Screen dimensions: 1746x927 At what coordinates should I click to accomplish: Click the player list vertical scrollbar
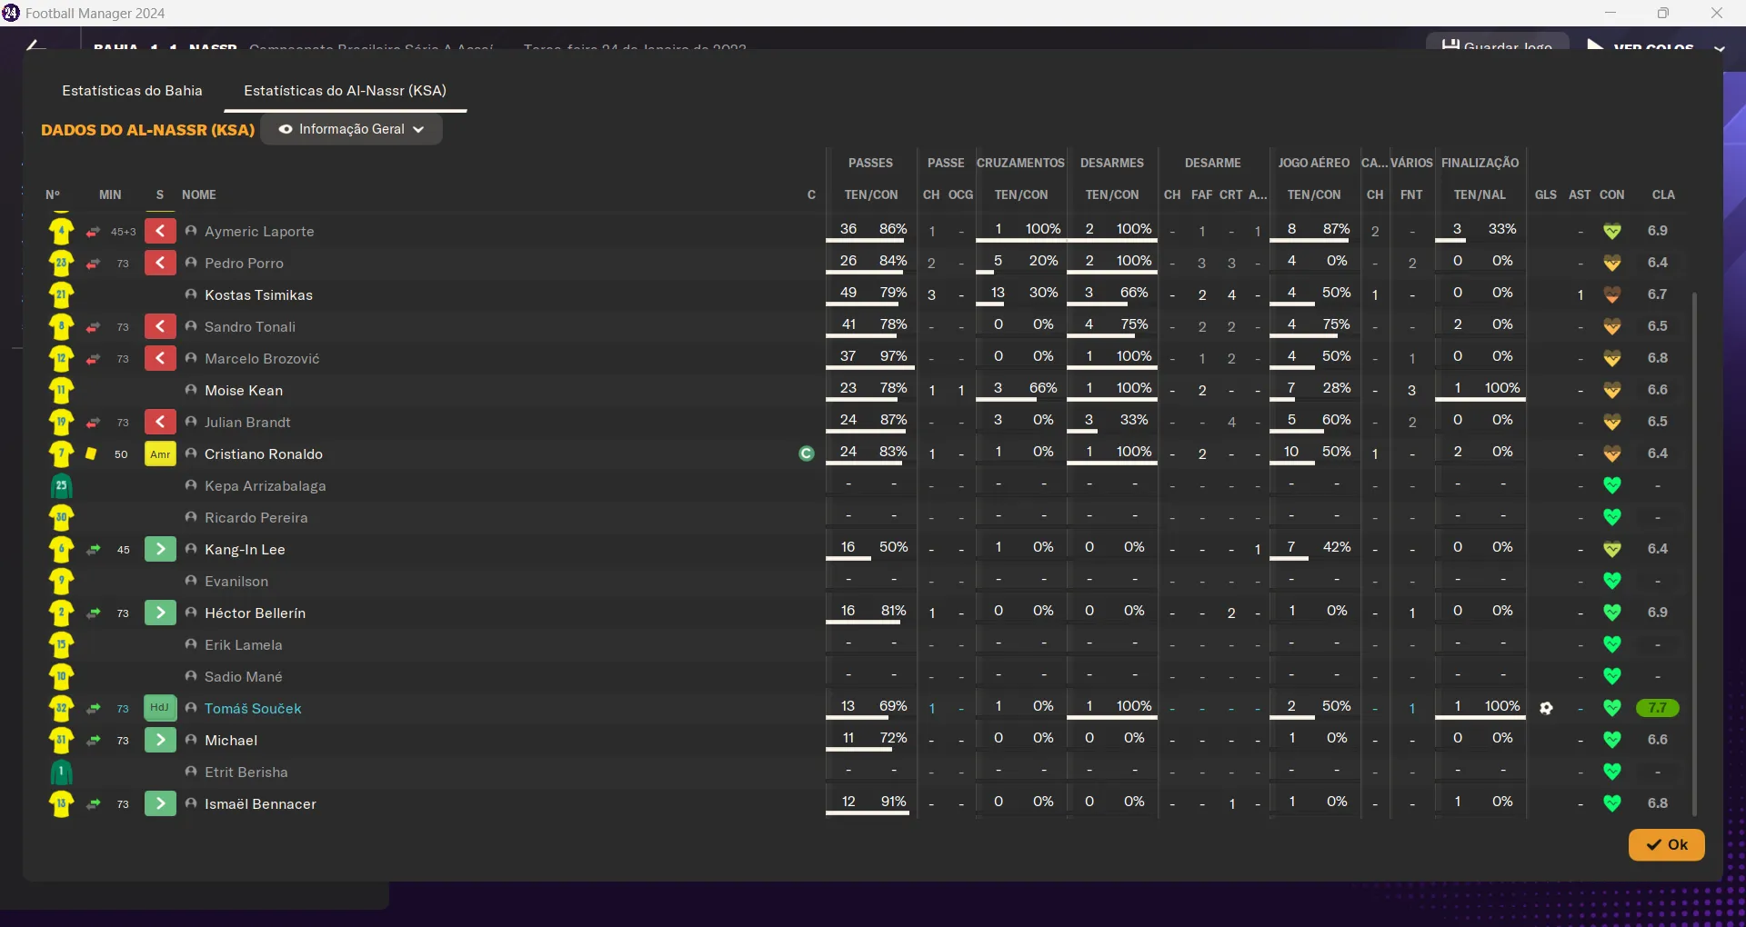(1693, 554)
